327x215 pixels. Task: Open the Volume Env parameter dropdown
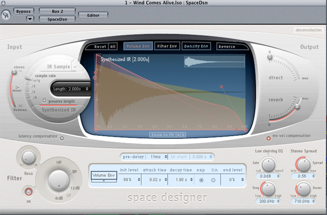[104, 177]
